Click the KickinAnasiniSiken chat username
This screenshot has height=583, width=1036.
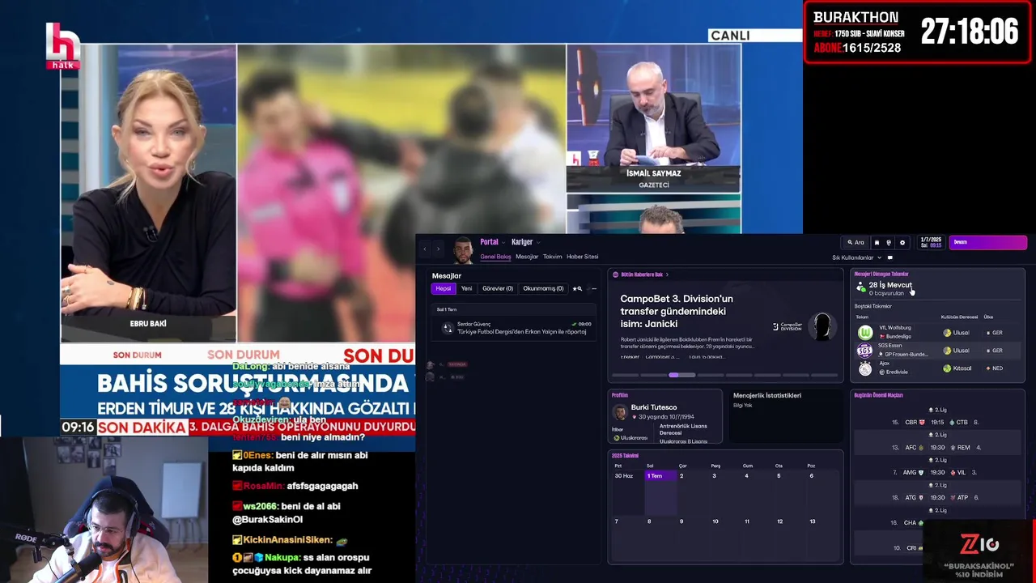[x=288, y=540]
